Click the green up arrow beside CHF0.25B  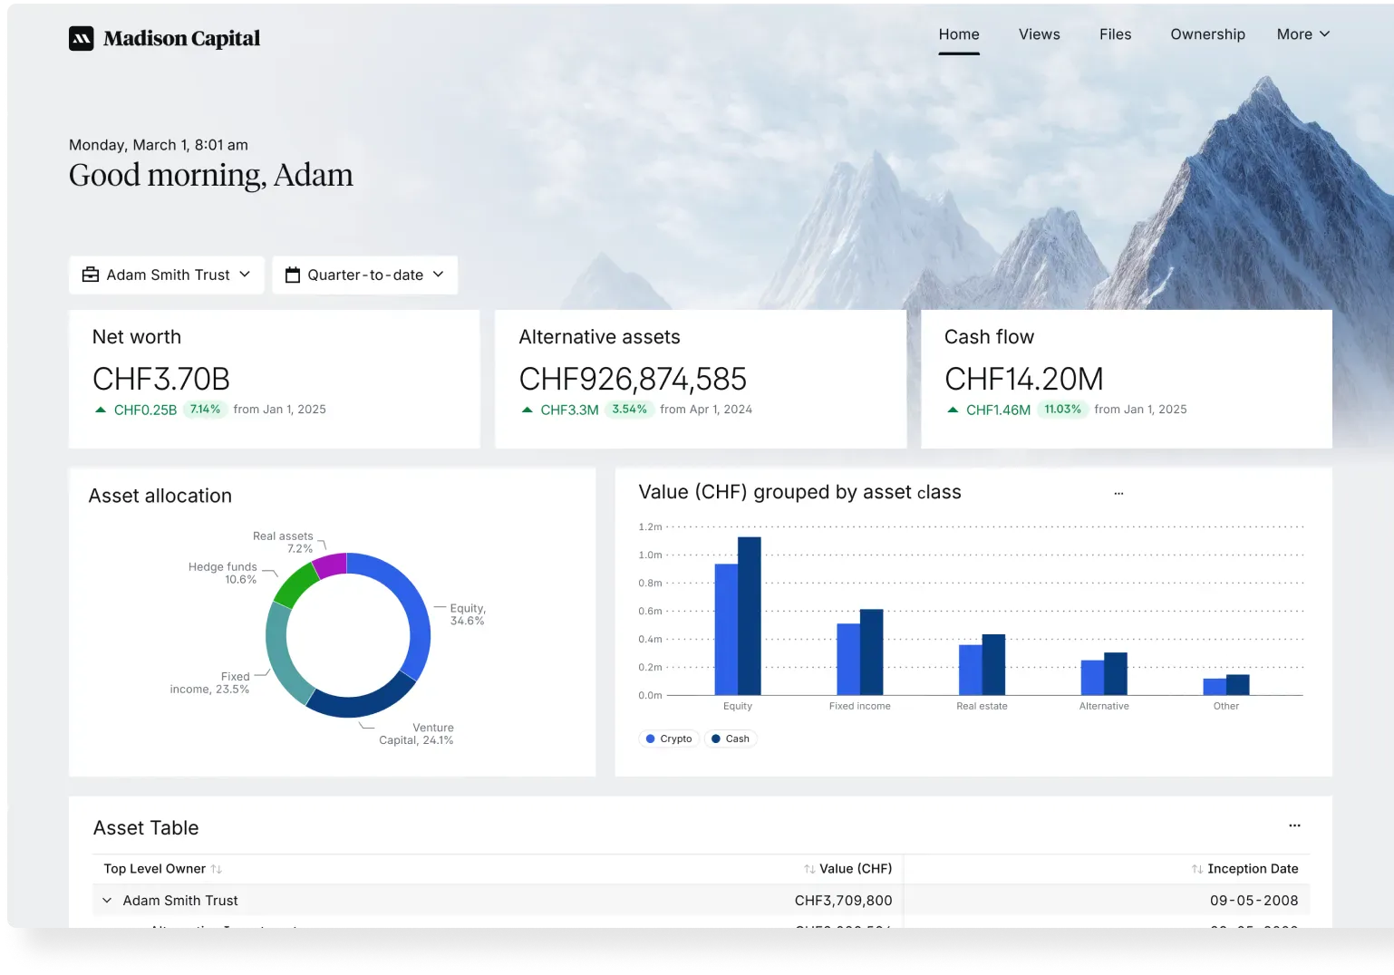[x=101, y=410]
